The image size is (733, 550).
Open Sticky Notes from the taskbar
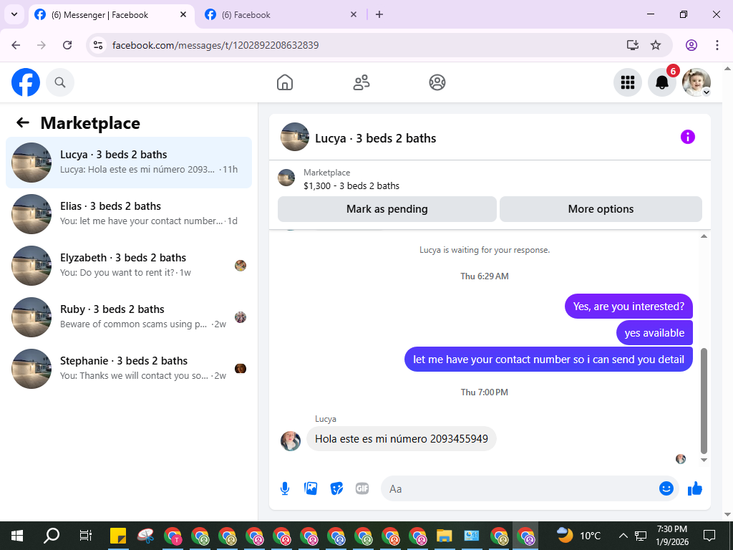tap(118, 536)
